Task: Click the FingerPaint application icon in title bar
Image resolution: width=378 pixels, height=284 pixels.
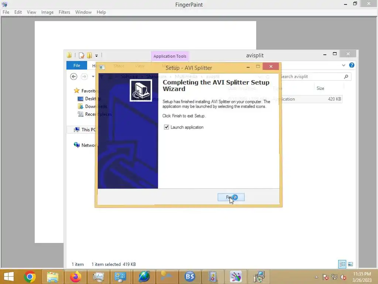Action: (4, 4)
